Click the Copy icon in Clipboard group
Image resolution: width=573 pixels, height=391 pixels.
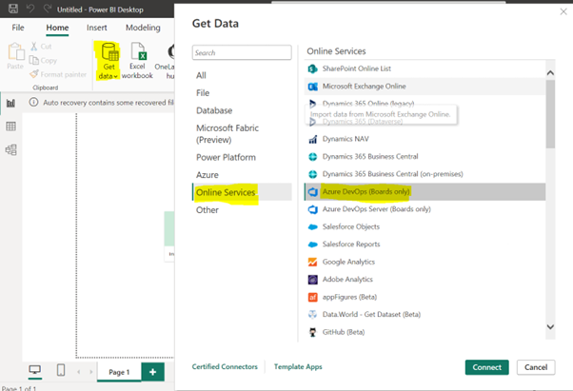(x=34, y=60)
